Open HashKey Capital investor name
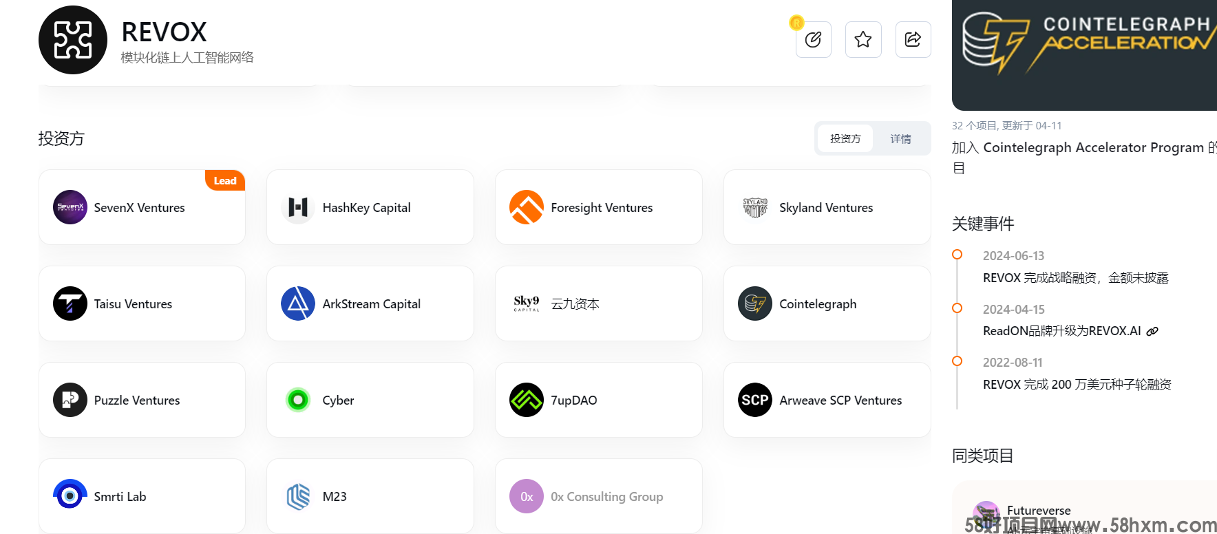 (366, 207)
